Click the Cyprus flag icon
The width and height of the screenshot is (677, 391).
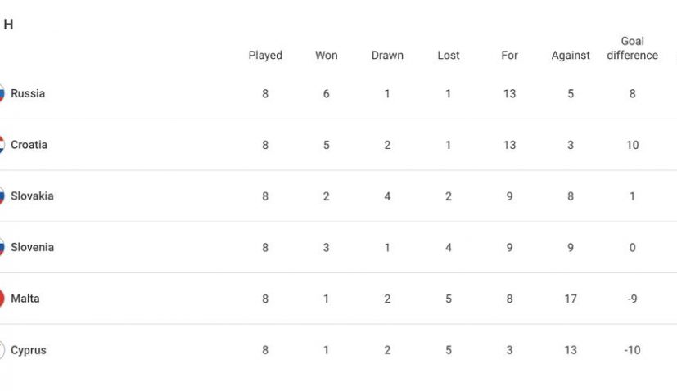click(x=2, y=351)
